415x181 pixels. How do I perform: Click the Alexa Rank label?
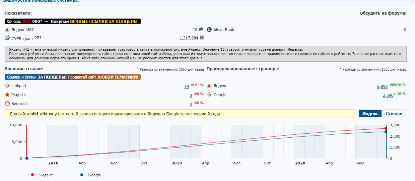224,30
